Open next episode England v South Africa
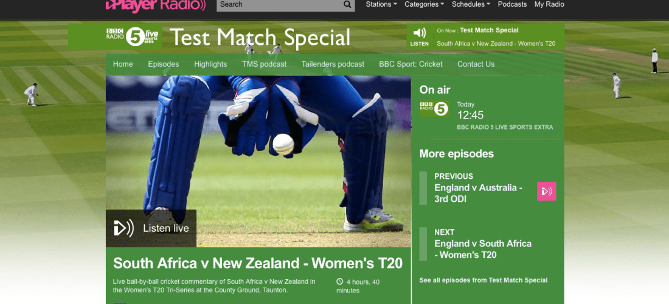 [x=482, y=249]
